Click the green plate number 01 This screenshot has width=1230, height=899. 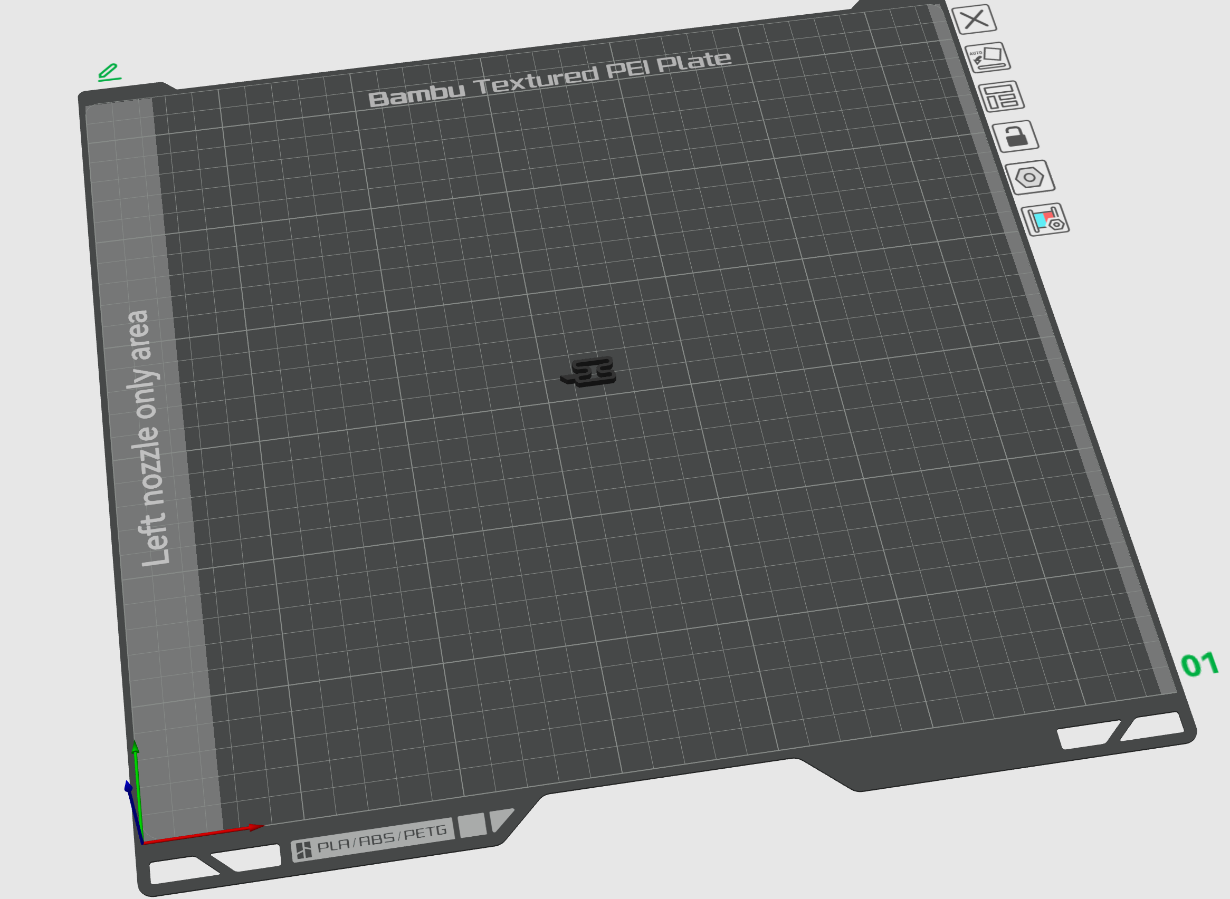pos(1199,664)
